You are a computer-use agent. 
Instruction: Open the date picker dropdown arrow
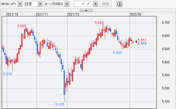point(96,4)
